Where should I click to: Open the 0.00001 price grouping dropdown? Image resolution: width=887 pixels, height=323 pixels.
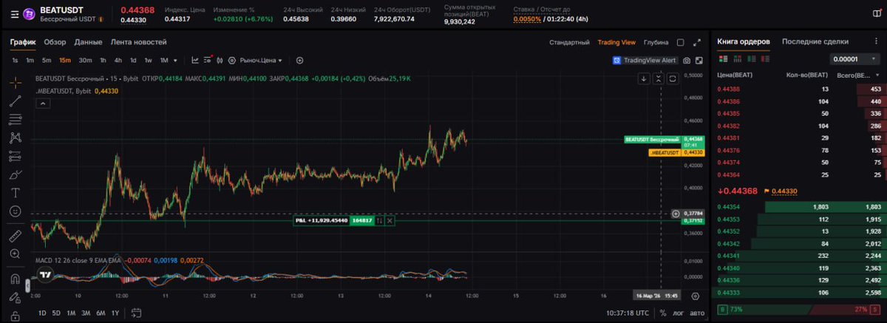(x=854, y=59)
